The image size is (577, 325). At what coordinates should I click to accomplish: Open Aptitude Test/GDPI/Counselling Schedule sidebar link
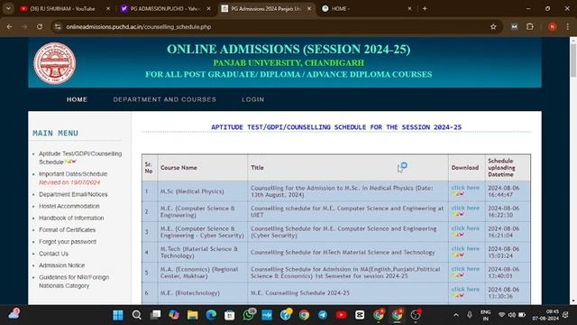coord(80,158)
